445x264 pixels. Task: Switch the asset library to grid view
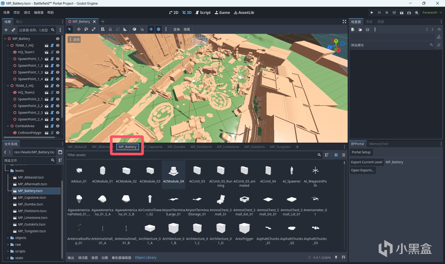point(336,155)
